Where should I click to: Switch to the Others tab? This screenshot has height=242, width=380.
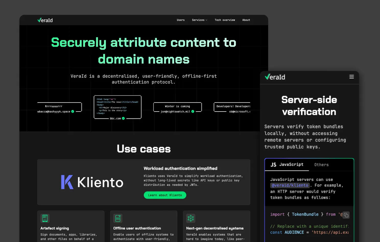[x=321, y=165]
